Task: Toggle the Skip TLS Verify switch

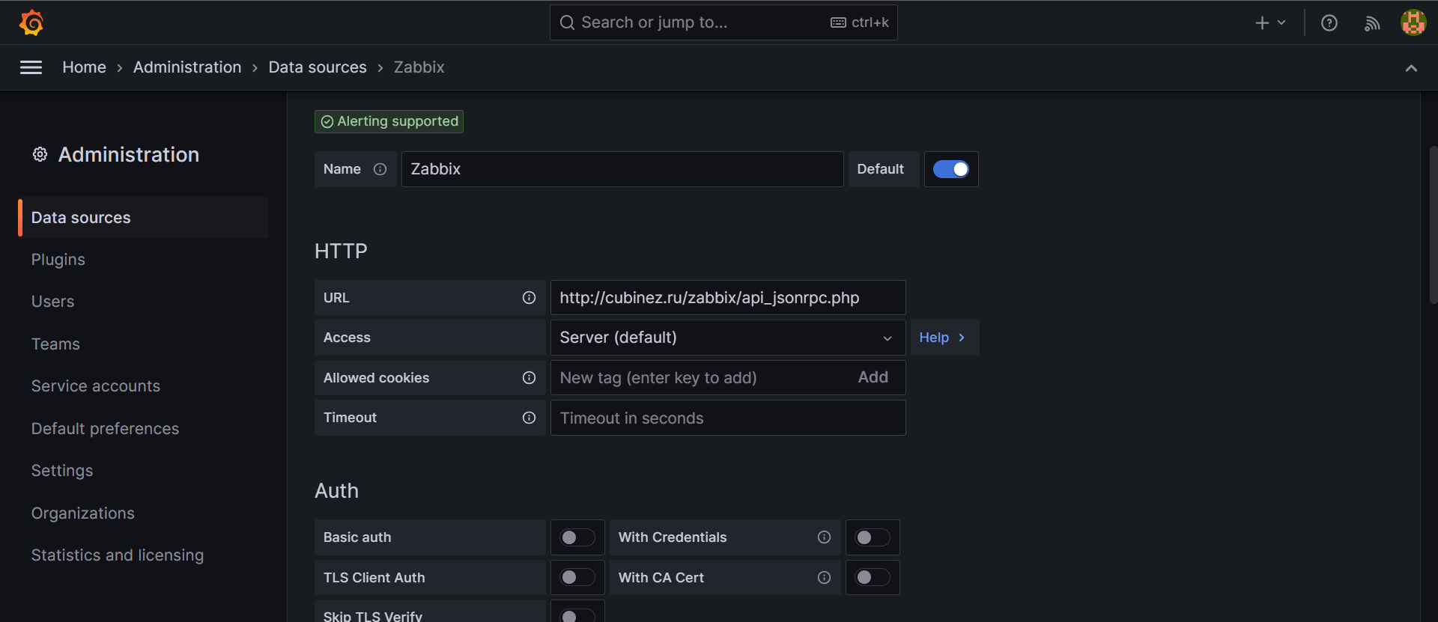Action: point(577,615)
